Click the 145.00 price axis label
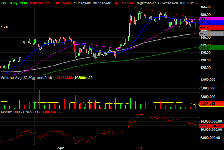 pyautogui.click(x=205, y=37)
